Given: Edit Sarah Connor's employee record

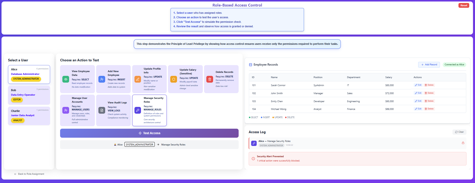Looking at the screenshot, I should point(418,85).
